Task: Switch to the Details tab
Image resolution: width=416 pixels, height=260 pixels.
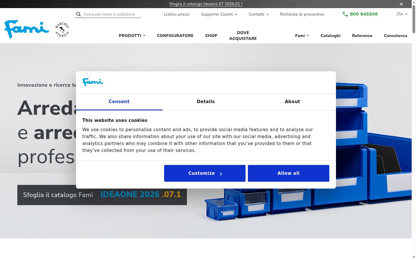Action: coord(206,102)
